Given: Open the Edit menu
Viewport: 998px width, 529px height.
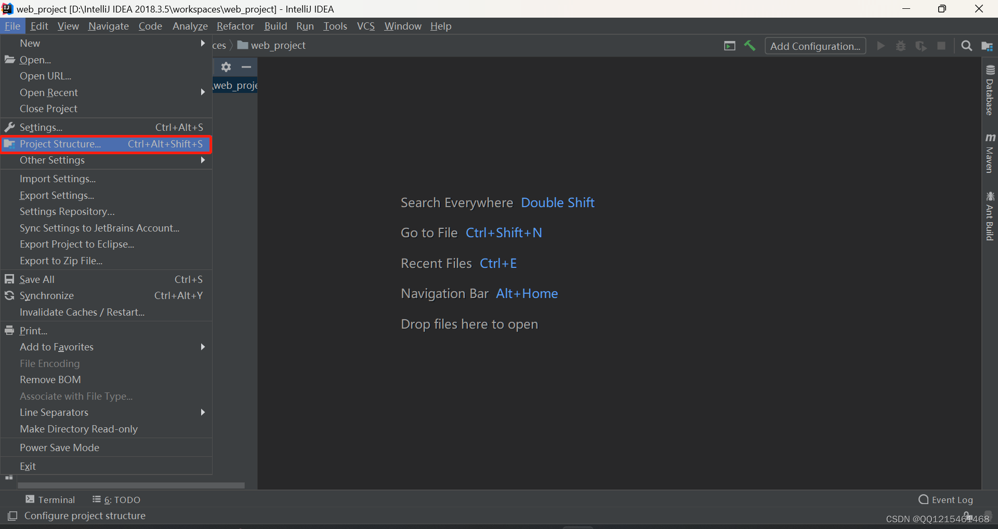Looking at the screenshot, I should pyautogui.click(x=39, y=26).
